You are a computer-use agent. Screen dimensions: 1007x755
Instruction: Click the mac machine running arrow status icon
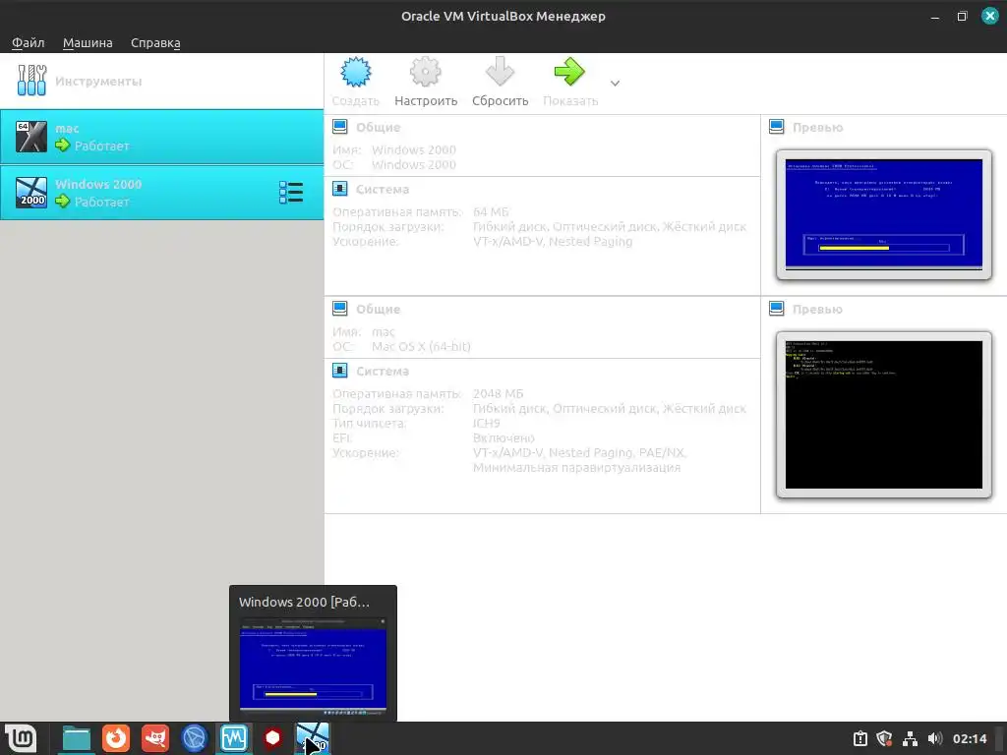[x=62, y=145]
